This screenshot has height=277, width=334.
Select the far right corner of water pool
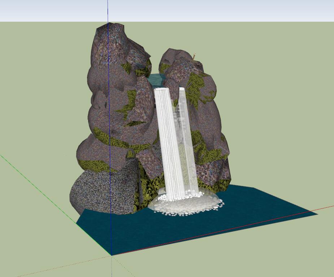(x=316, y=214)
